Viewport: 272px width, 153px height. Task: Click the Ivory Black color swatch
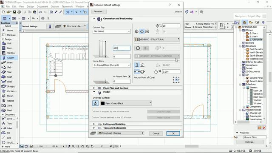(103, 103)
